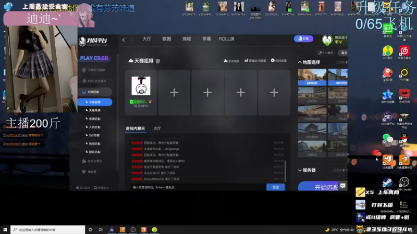Select SEPL sidebar item
The image size is (417, 234).
tap(95, 81)
